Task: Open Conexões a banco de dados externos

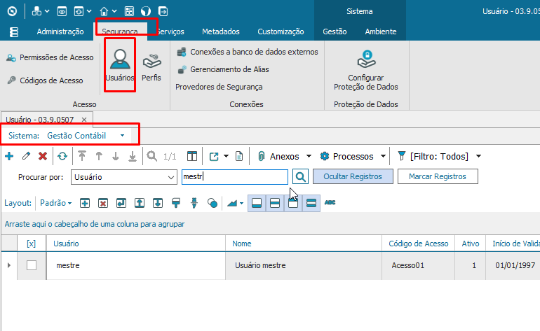Action: (248, 52)
